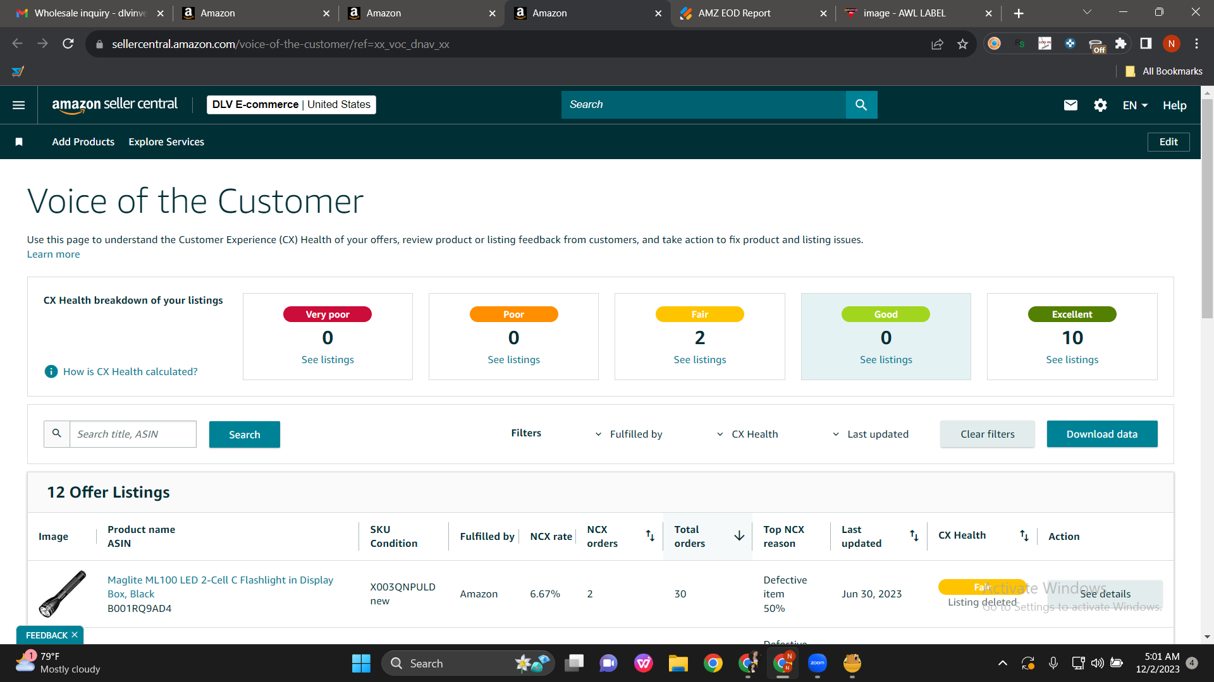Sort listings by Total orders arrow
This screenshot has width=1214, height=682.
pos(739,536)
